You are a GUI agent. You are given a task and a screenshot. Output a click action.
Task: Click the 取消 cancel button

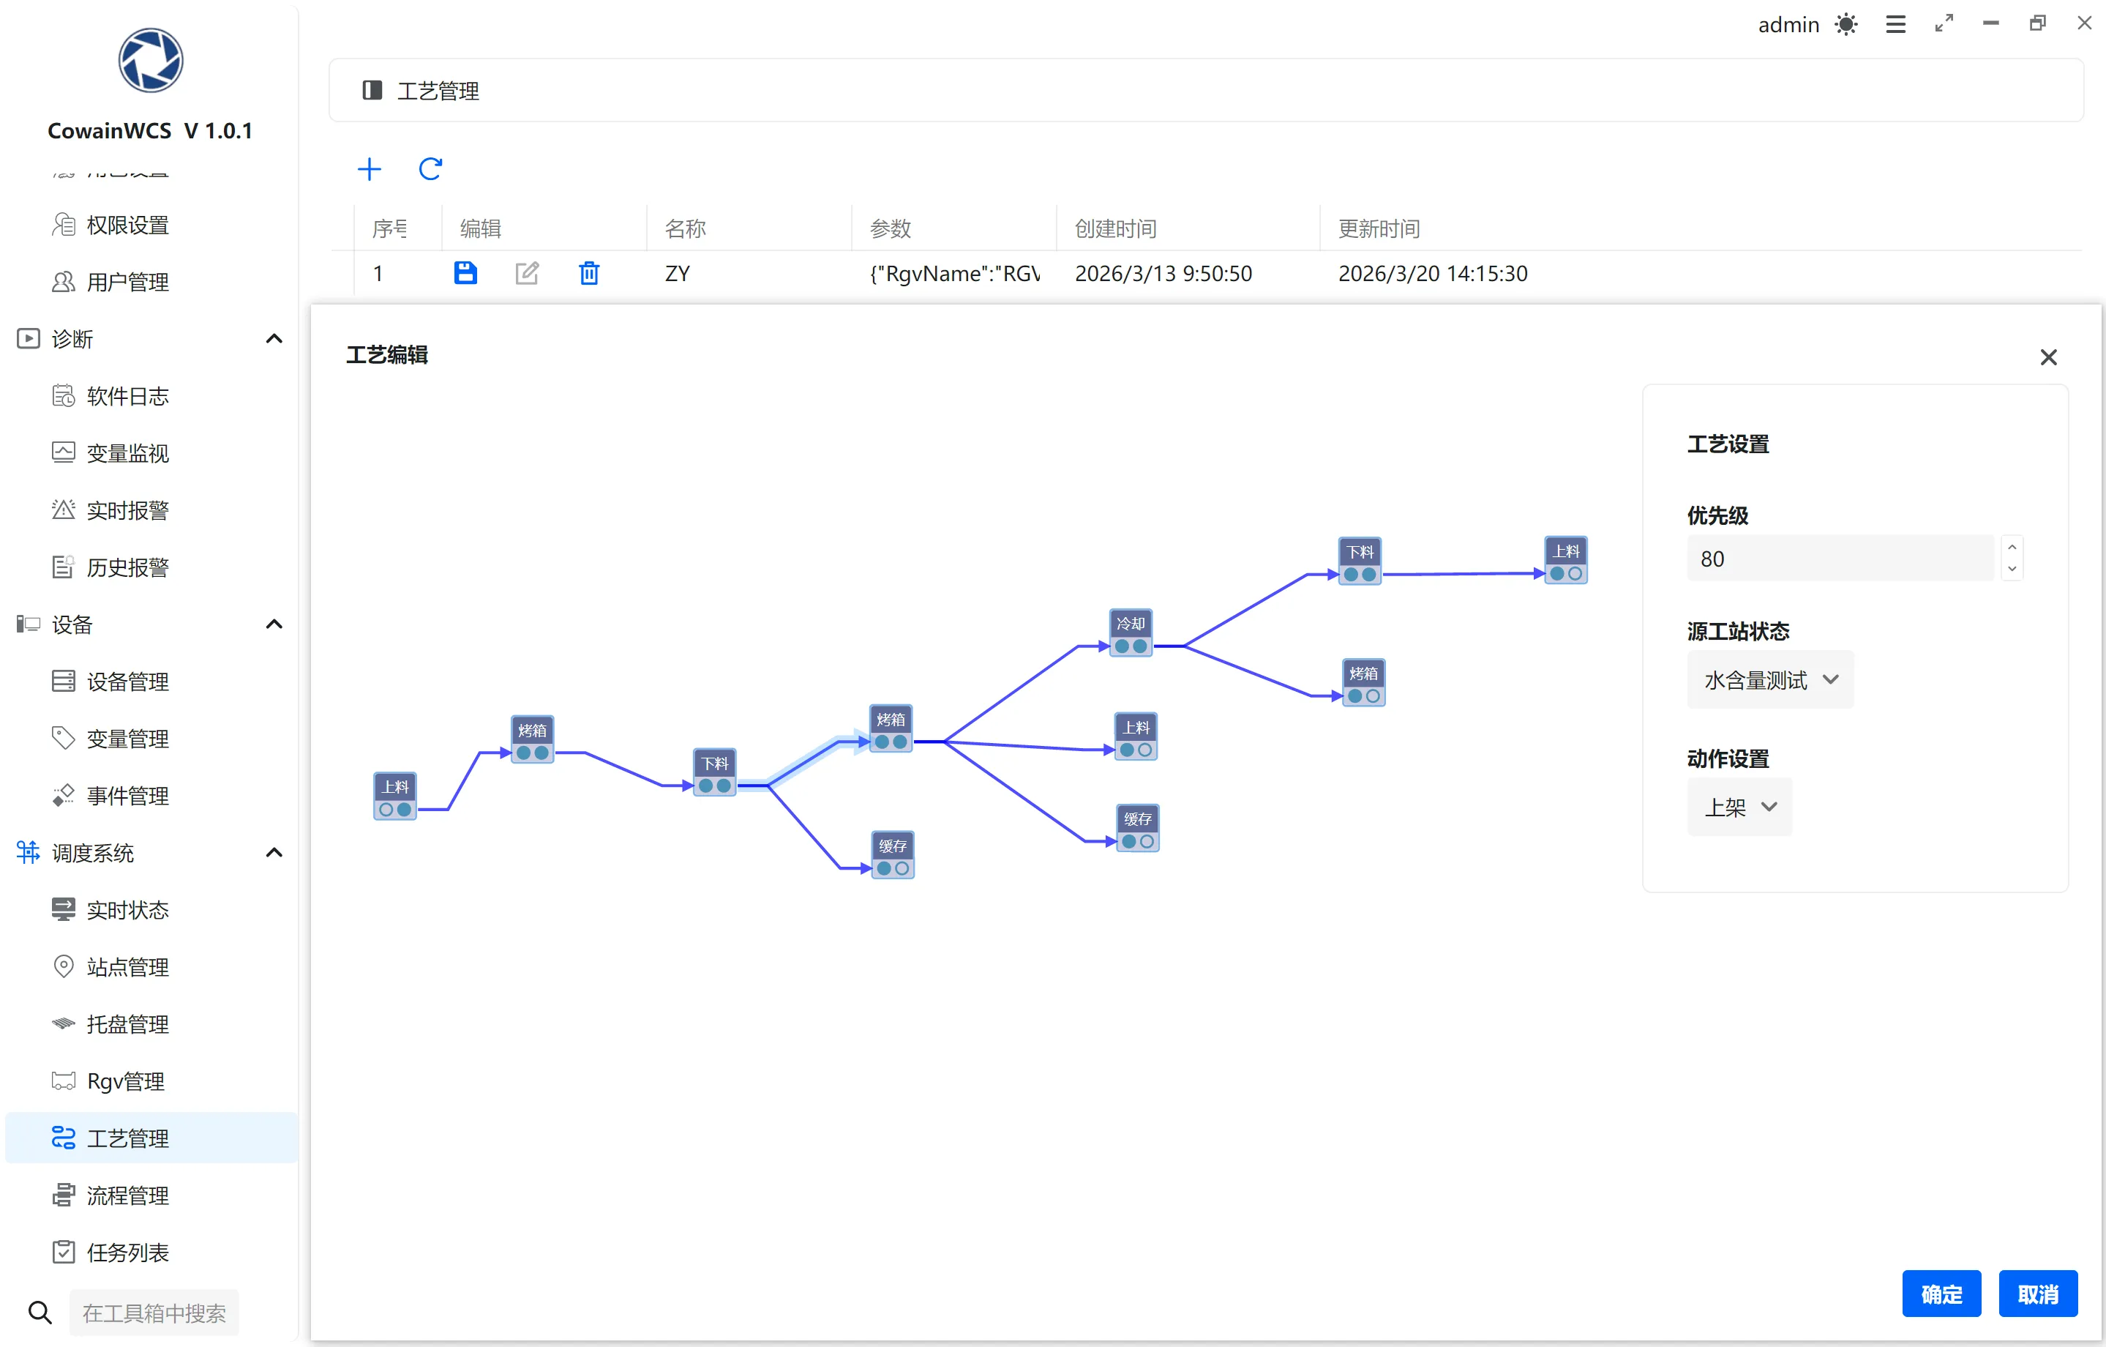point(2037,1294)
